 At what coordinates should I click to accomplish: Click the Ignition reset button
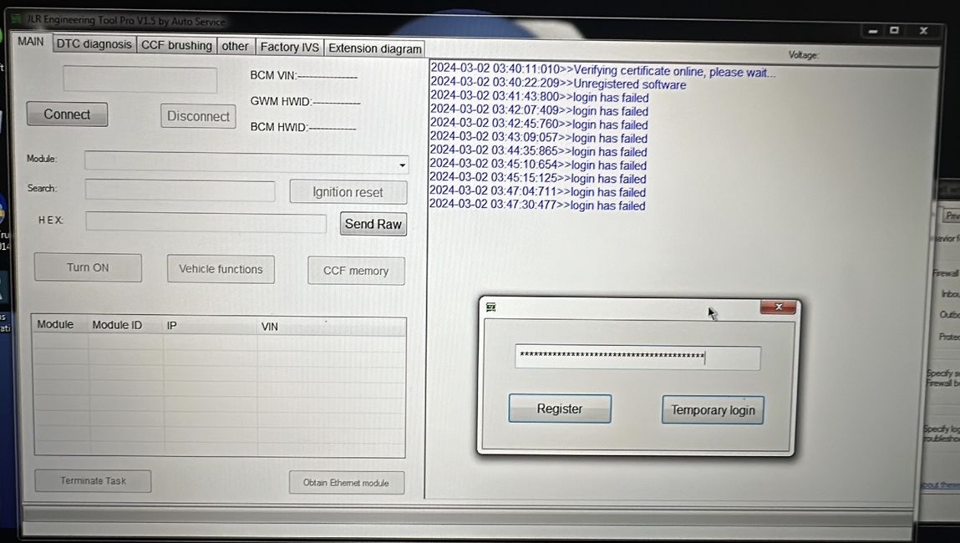coord(348,192)
